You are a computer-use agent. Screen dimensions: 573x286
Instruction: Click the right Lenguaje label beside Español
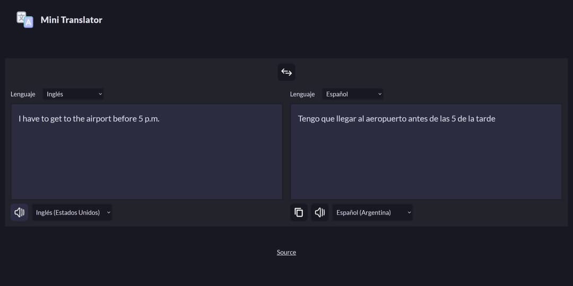coord(302,94)
